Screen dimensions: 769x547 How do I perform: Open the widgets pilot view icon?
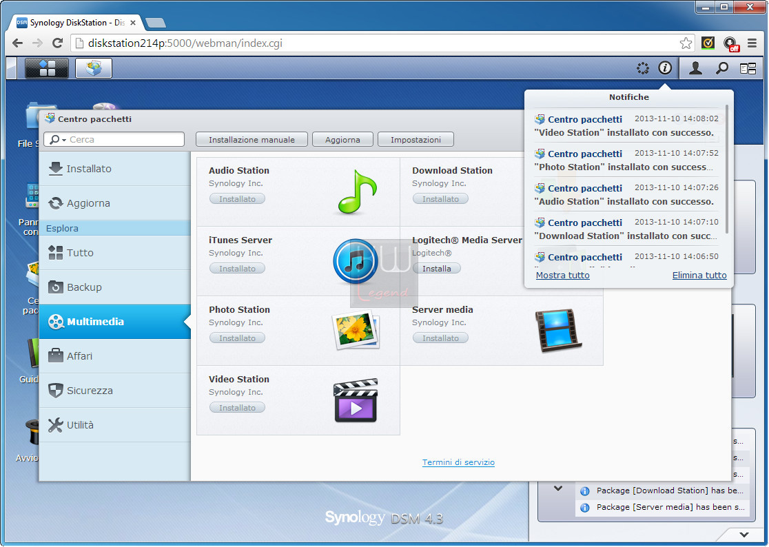(x=748, y=68)
